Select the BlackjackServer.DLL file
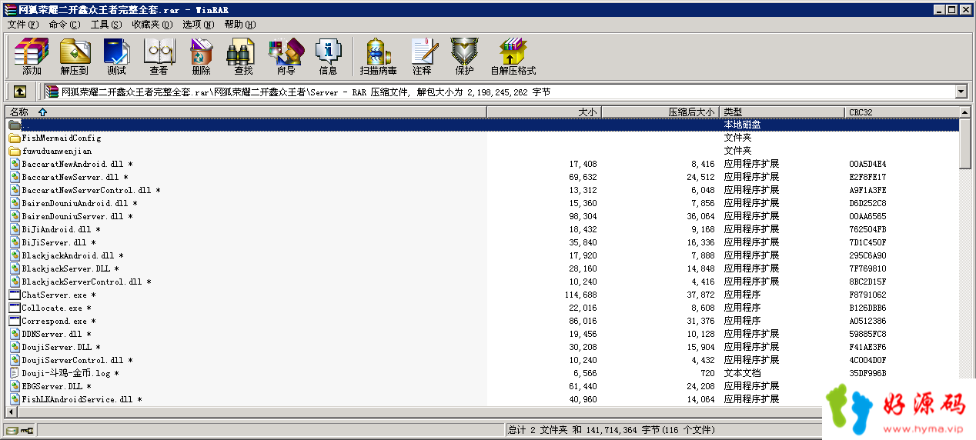The image size is (976, 440). pyautogui.click(x=483, y=268)
